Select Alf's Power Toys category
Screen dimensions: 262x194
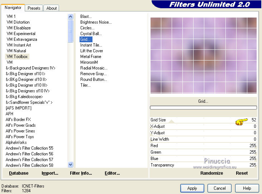tap(20, 137)
